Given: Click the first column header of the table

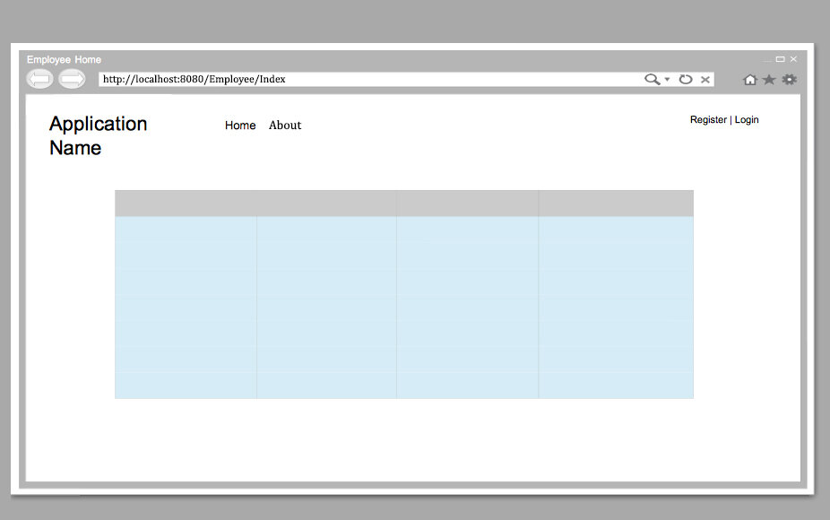Looking at the screenshot, I should point(186,204).
